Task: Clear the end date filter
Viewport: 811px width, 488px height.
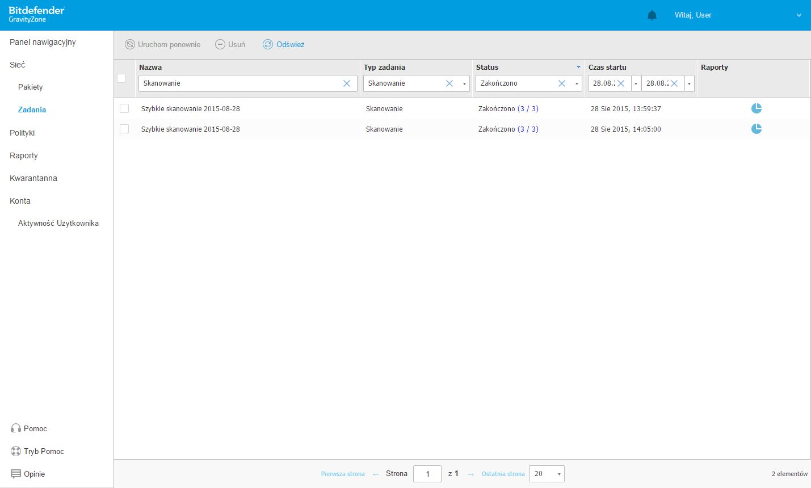Action: pos(674,83)
